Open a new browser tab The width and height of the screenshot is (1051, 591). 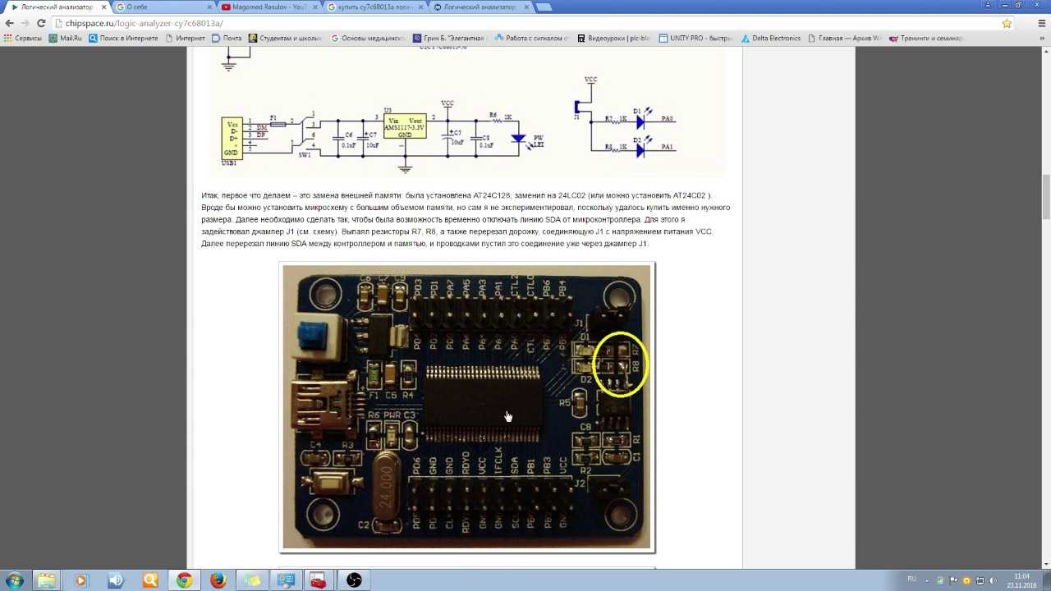pyautogui.click(x=544, y=7)
